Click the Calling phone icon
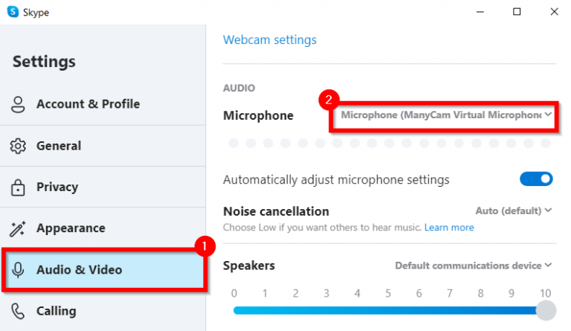The height and width of the screenshot is (331, 571). click(x=19, y=311)
